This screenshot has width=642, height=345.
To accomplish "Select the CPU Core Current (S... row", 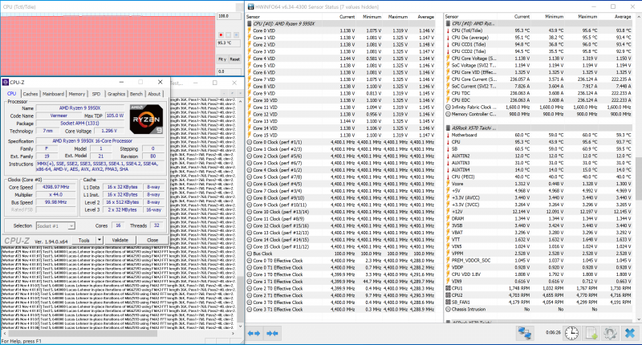I will (x=539, y=79).
